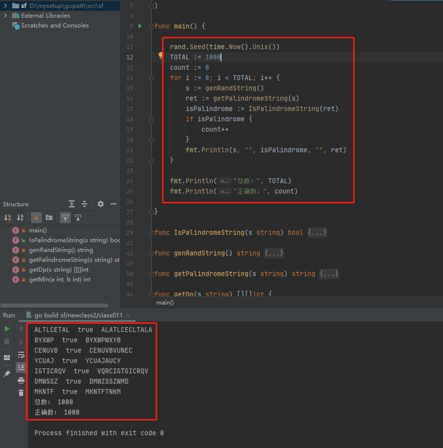
Task: Run main function via green gutter arrow
Action: point(140,26)
